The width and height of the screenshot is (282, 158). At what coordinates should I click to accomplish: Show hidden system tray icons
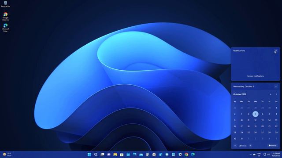pyautogui.click(x=250, y=154)
